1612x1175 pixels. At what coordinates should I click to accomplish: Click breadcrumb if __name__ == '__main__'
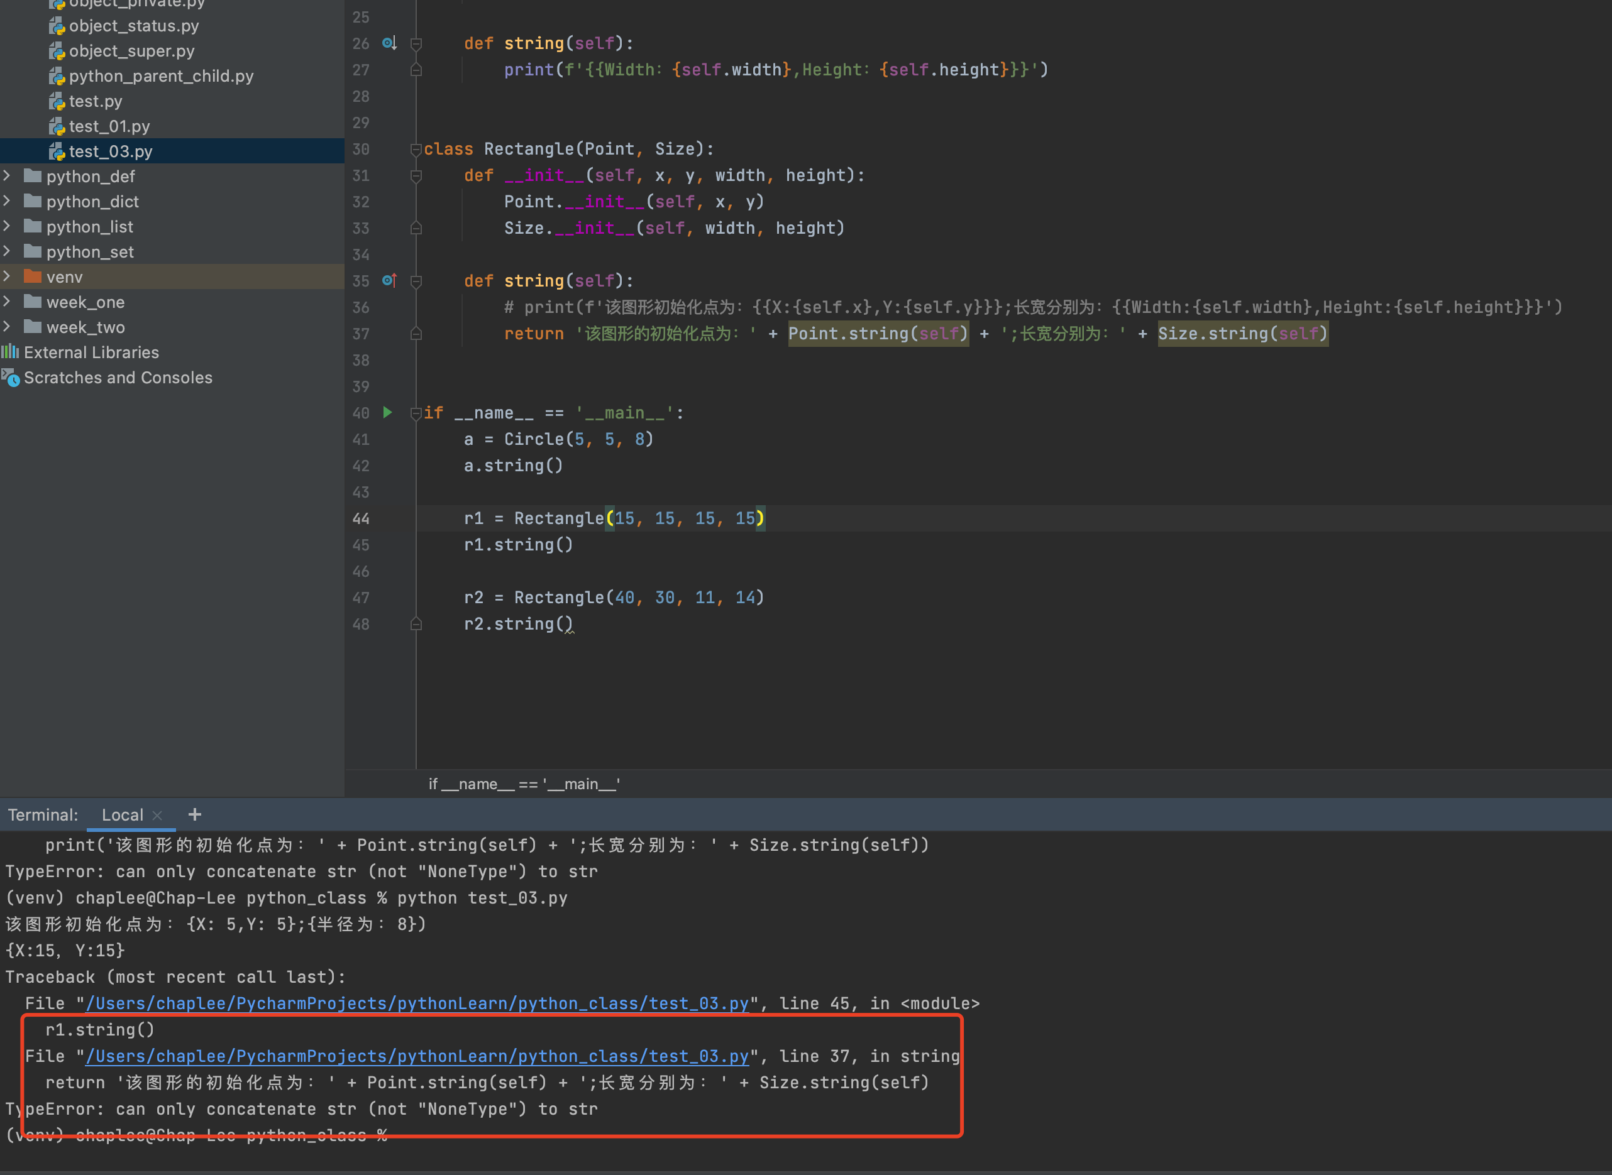click(x=524, y=784)
